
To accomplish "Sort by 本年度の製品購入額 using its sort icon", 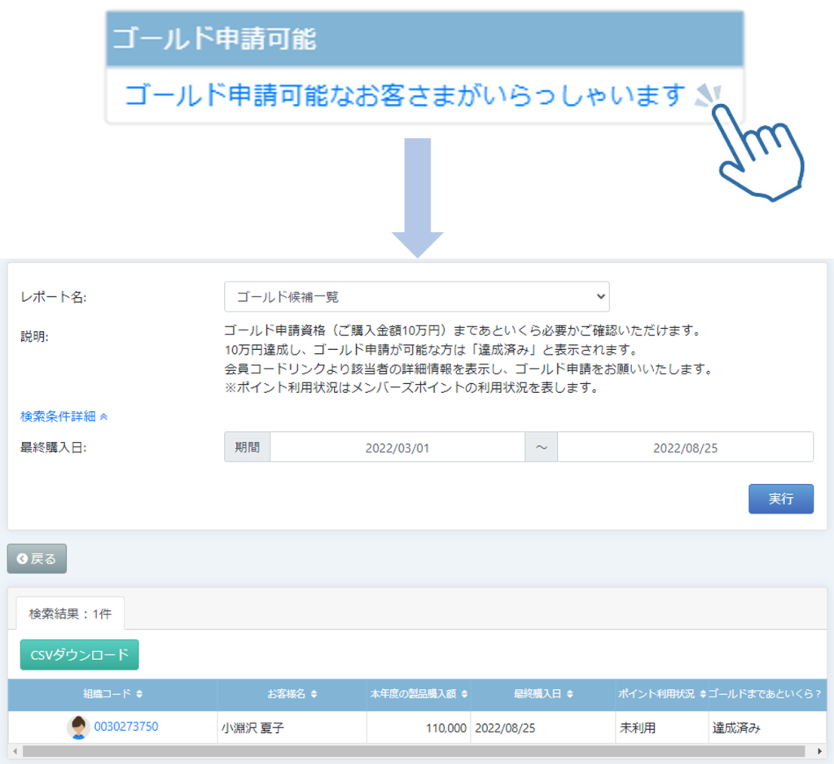I will [x=463, y=694].
